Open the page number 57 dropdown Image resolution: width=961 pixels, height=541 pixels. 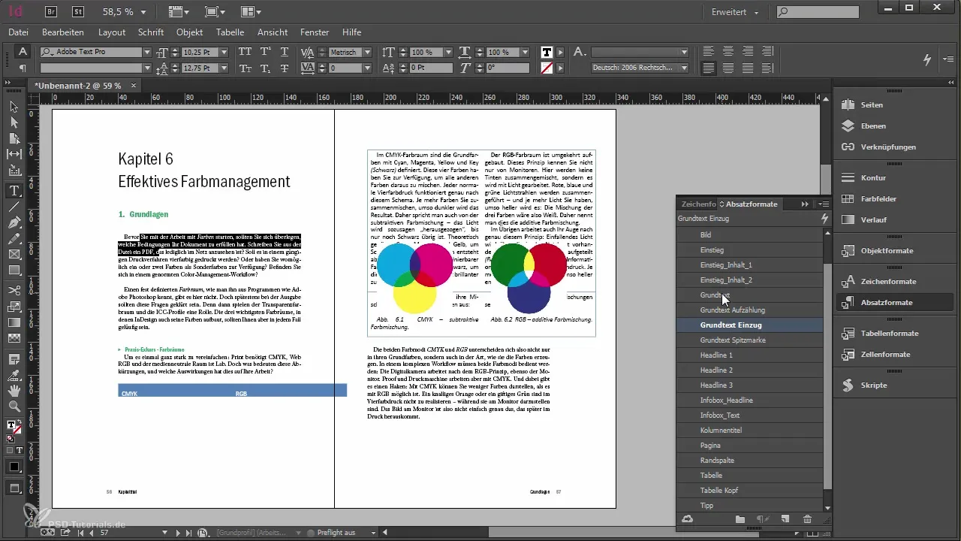coord(164,532)
